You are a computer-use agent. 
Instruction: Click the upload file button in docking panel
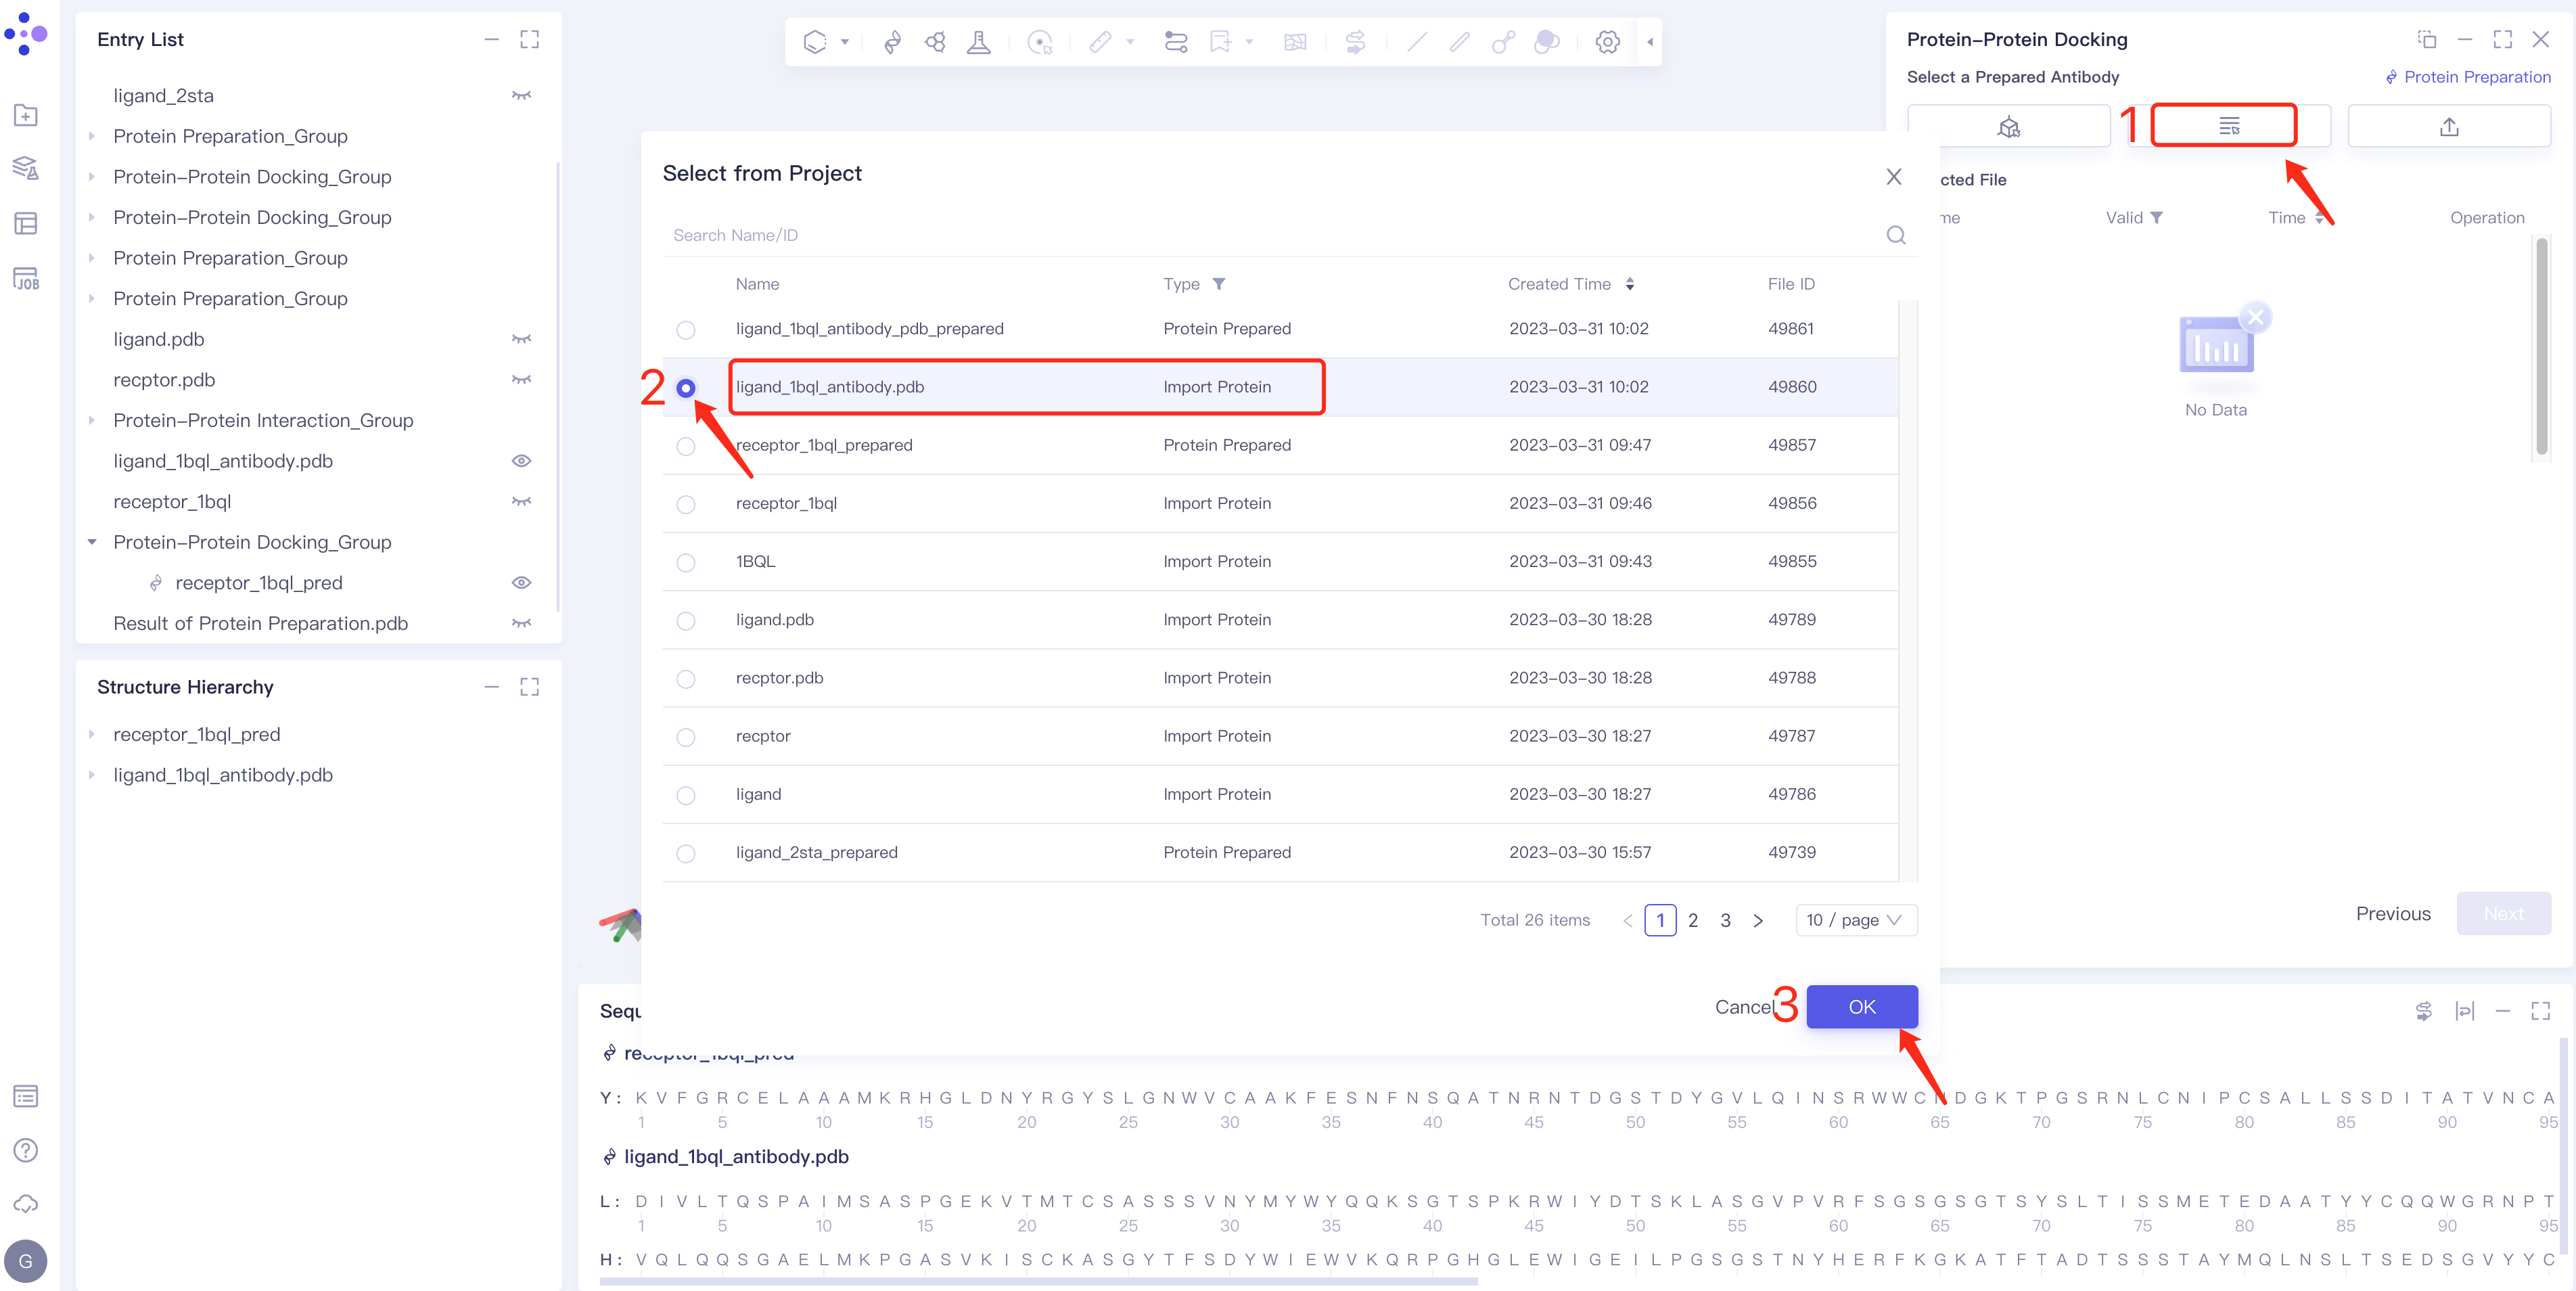point(2449,126)
